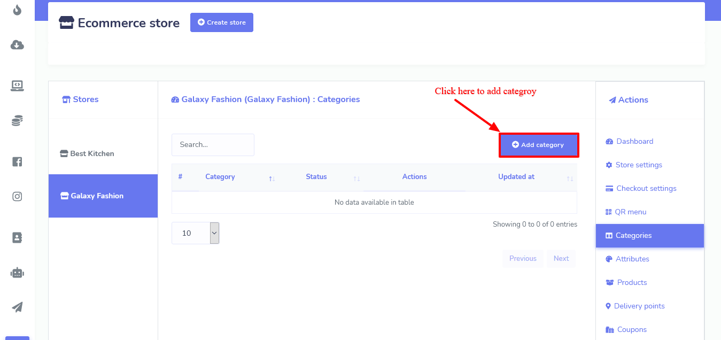Click the Galaxy Fashion Categories heading
The image size is (721, 340).
(266, 99)
